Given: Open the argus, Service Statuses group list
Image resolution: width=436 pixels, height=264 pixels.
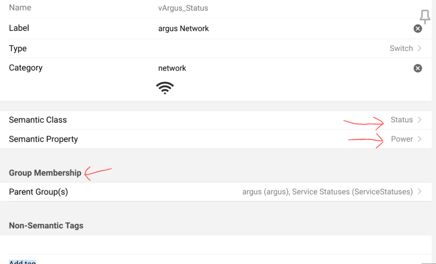Looking at the screenshot, I should click(327, 192).
